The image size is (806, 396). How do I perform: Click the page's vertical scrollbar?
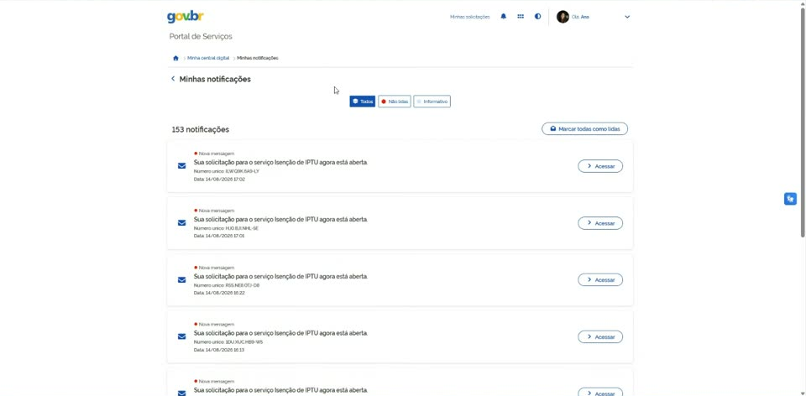(803, 123)
